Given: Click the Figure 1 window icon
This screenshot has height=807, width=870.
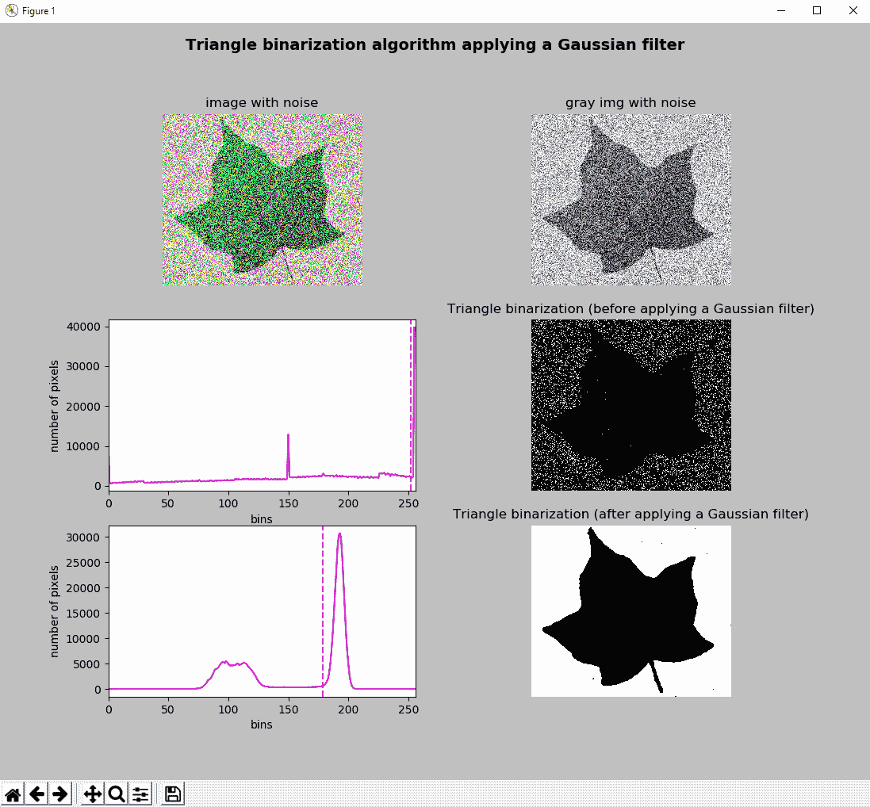Looking at the screenshot, I should [x=11, y=11].
